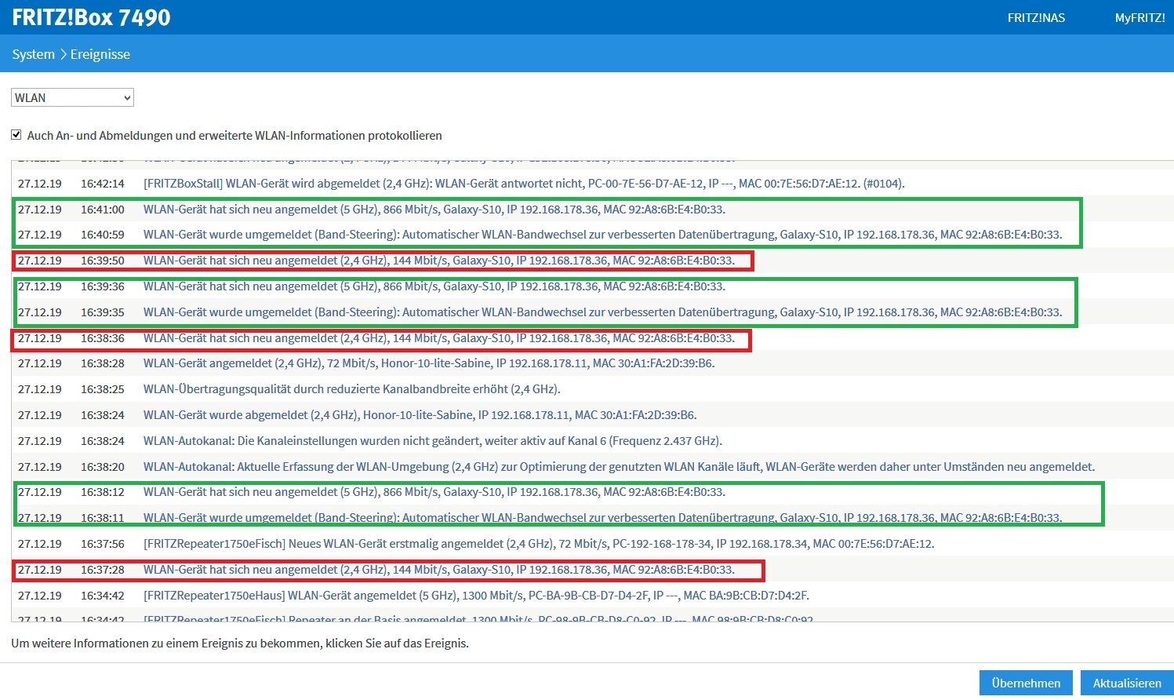The width and height of the screenshot is (1174, 700).
Task: Open 16:37:28 event, Galaxy-S10 2,4 GHz login
Action: [438, 570]
